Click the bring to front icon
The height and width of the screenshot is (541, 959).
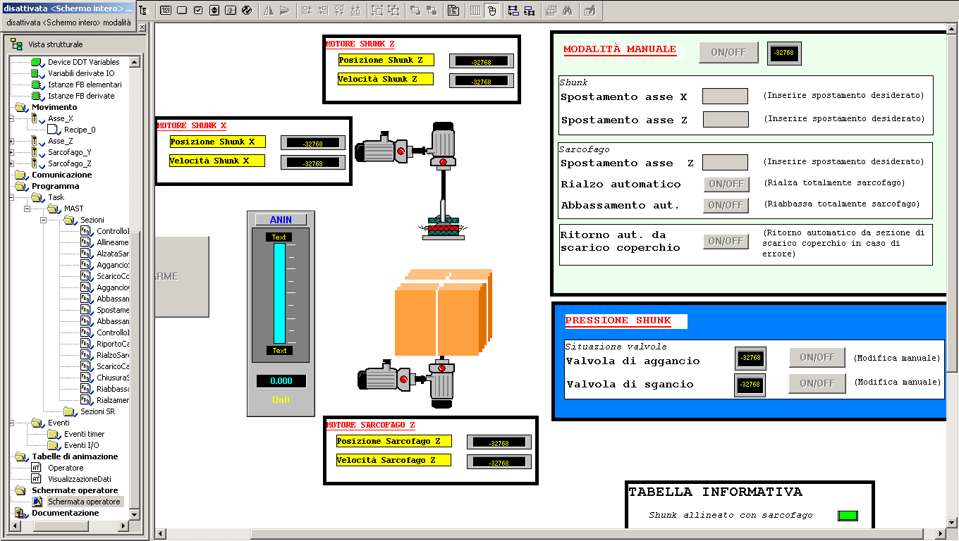[415, 11]
